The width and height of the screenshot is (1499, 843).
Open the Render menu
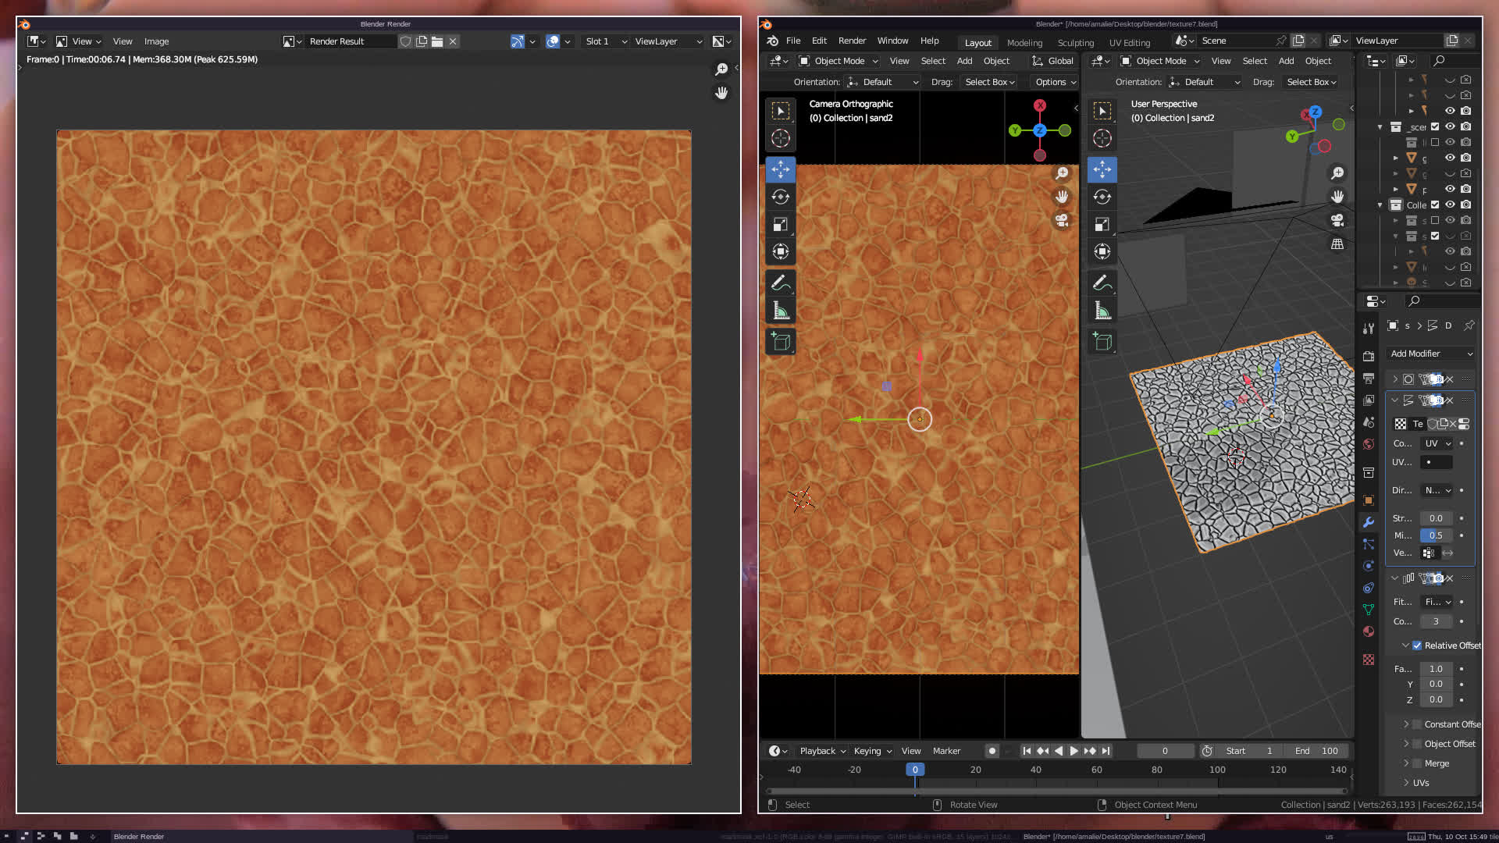pyautogui.click(x=852, y=41)
